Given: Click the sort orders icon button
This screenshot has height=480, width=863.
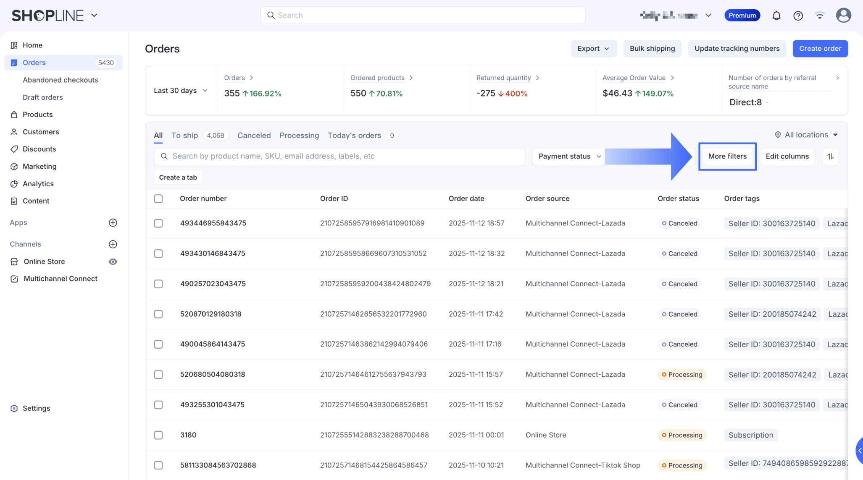Looking at the screenshot, I should (830, 157).
